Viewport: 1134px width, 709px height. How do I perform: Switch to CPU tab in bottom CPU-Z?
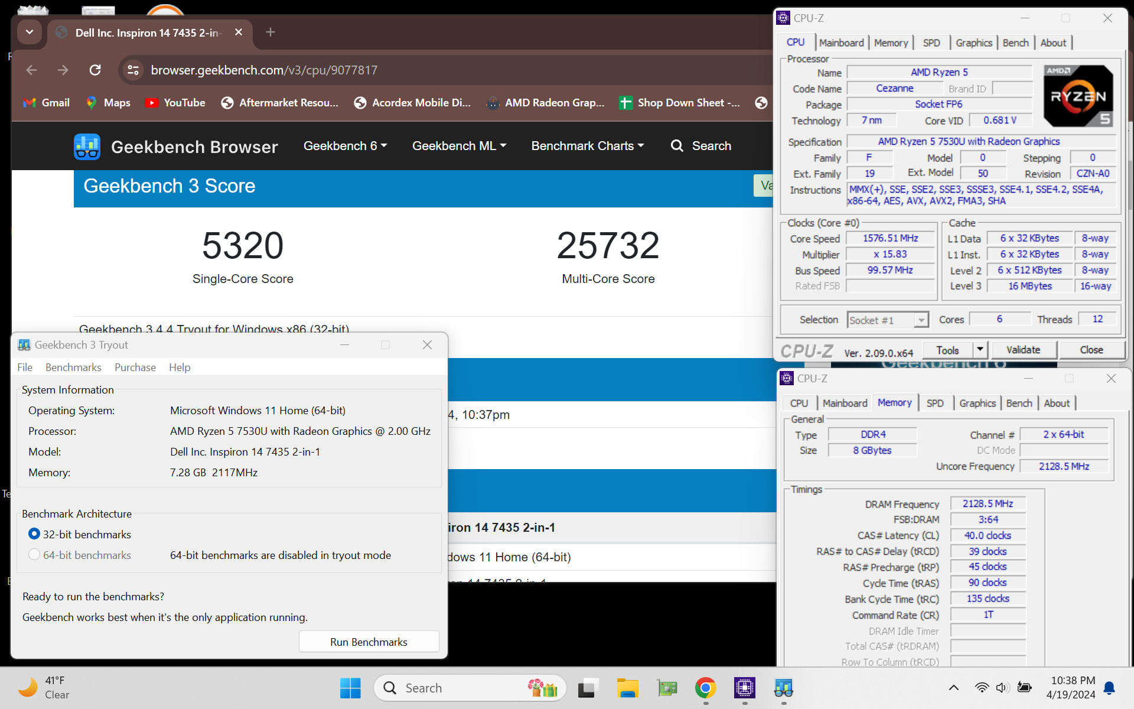(799, 403)
